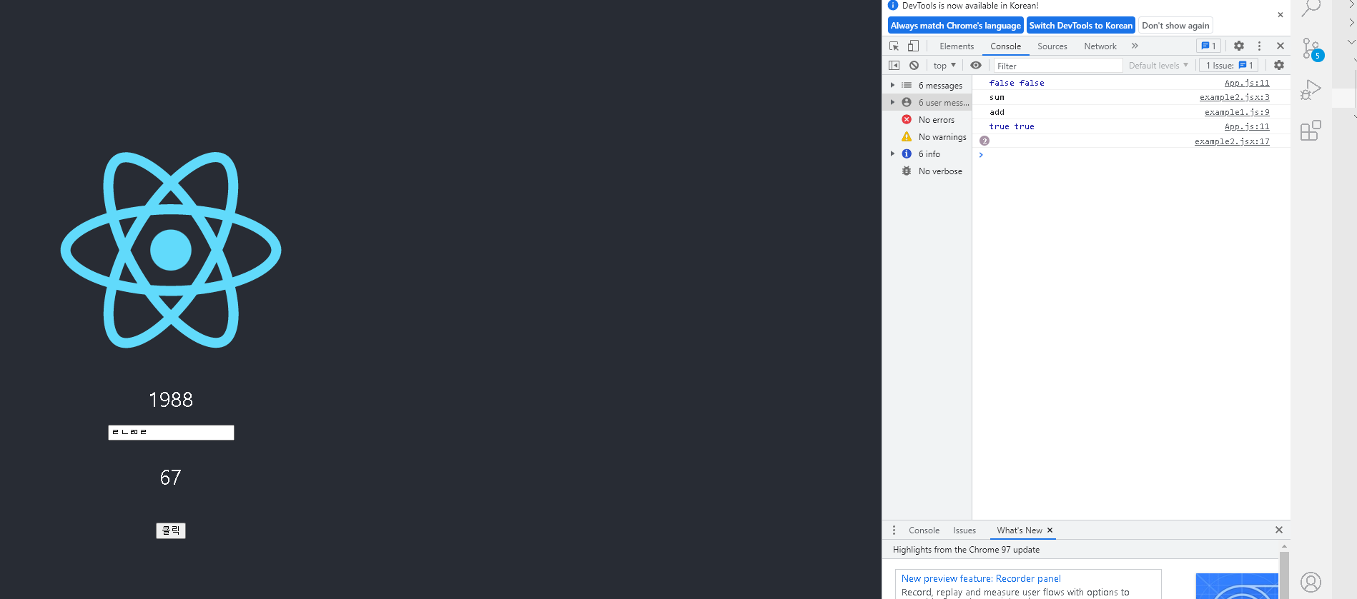This screenshot has height=599, width=1357.
Task: Show more DevTools tabs via the double chevron
Action: 1135,46
